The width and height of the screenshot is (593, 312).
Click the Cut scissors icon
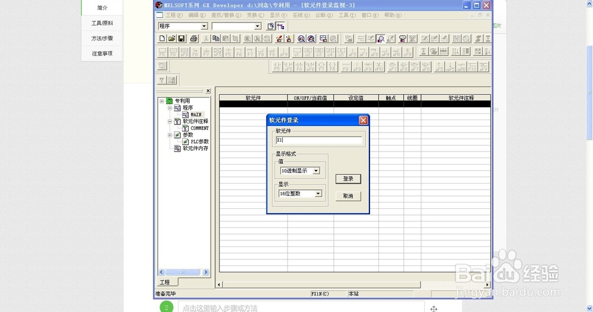(206, 38)
